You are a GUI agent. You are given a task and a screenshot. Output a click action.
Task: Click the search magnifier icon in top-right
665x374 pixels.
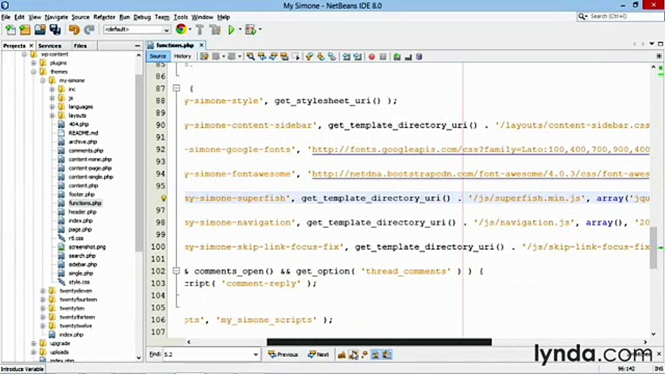pos(582,17)
